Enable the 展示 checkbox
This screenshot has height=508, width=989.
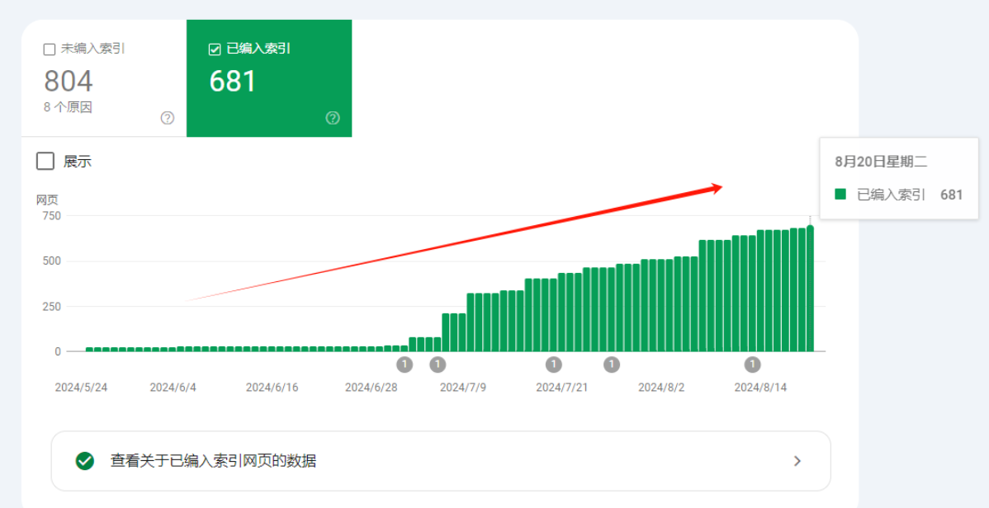tap(45, 161)
